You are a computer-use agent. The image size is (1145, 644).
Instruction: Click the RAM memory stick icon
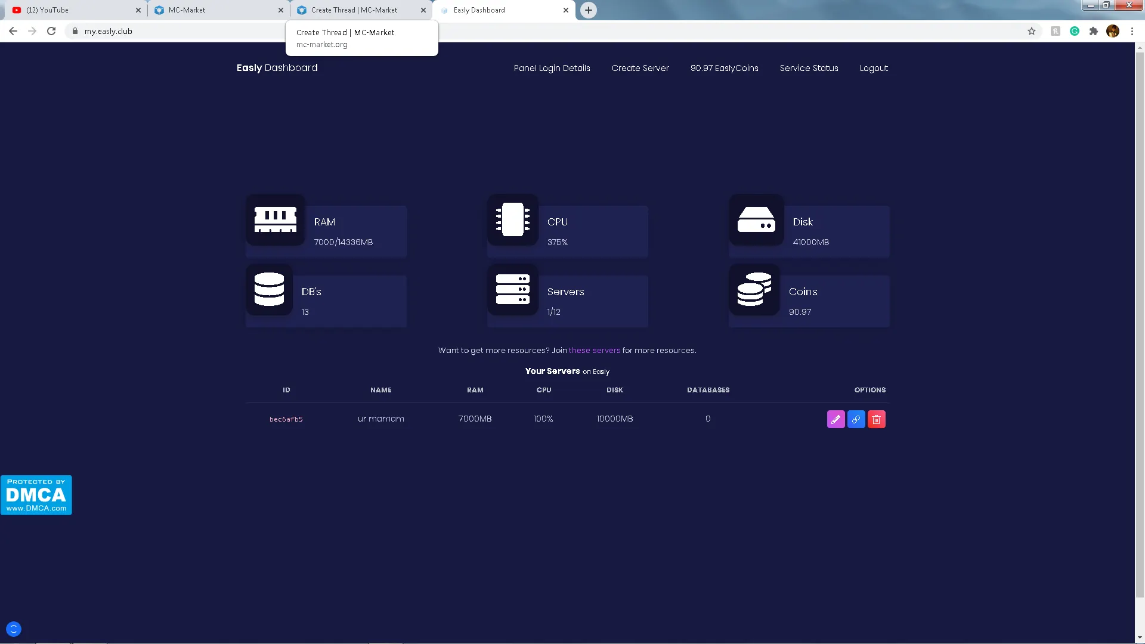point(275,219)
